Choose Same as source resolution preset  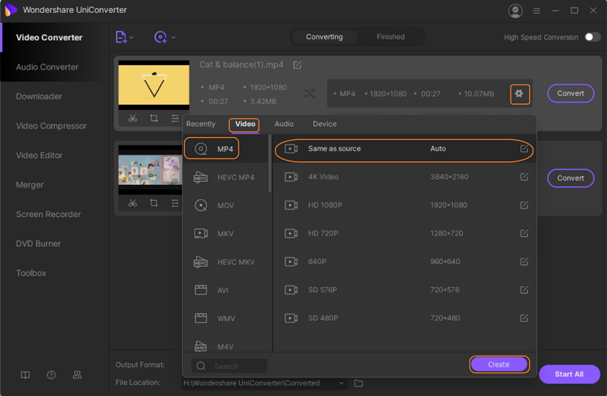click(403, 148)
